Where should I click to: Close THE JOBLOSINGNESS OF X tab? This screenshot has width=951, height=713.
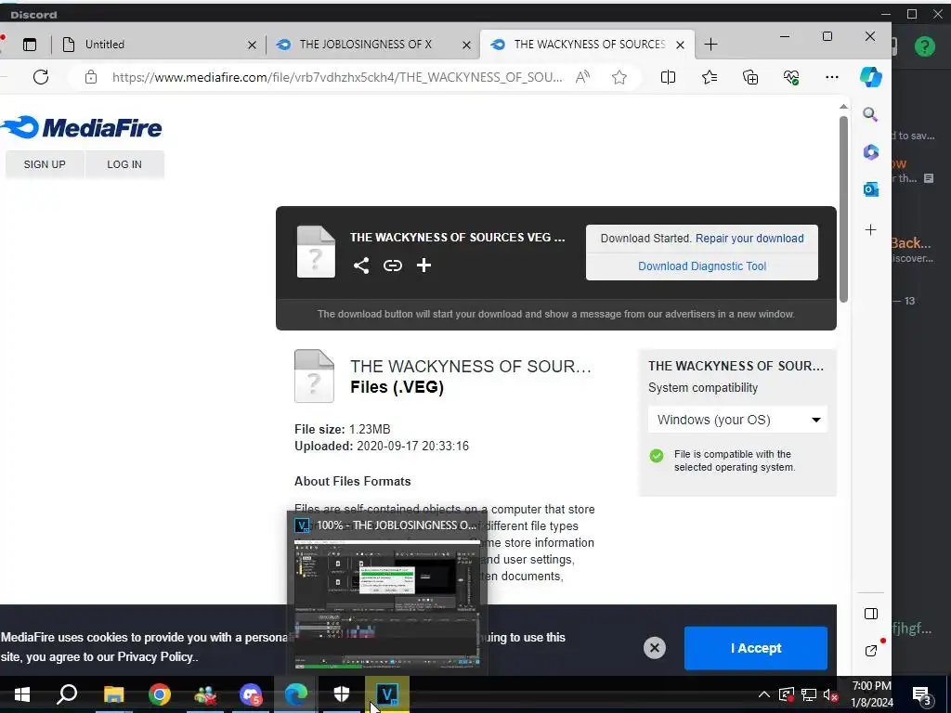point(466,45)
